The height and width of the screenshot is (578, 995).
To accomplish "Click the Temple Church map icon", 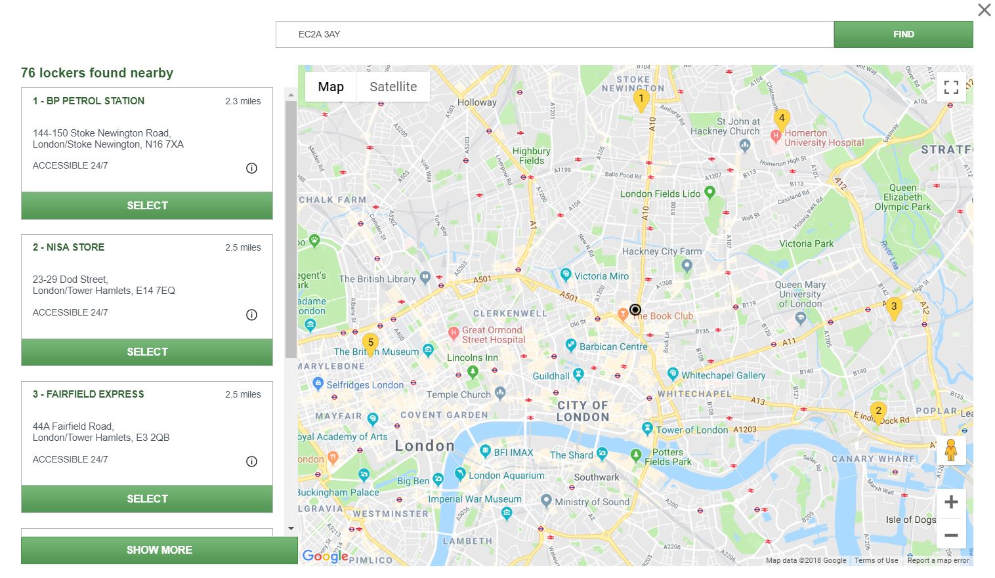I will pyautogui.click(x=500, y=393).
